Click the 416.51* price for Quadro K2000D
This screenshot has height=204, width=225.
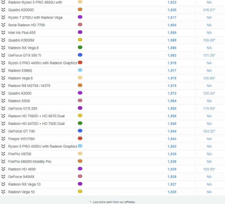[209, 10]
